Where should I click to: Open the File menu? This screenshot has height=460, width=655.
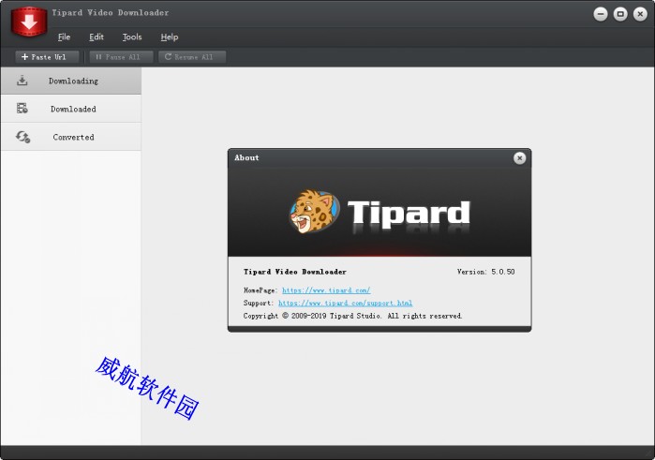click(x=64, y=37)
